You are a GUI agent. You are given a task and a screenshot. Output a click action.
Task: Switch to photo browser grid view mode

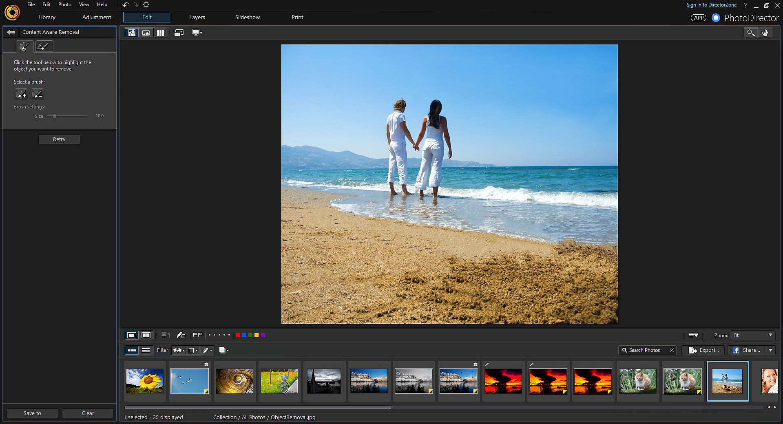(x=161, y=33)
